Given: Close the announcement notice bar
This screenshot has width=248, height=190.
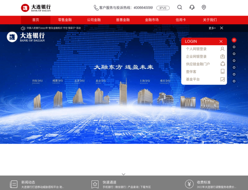Looking at the screenshot, I should [221, 28].
